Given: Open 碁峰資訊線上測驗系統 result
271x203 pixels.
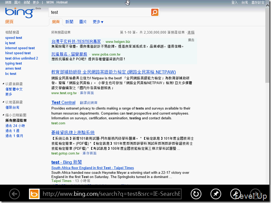Looking at the screenshot, I should (73, 133).
